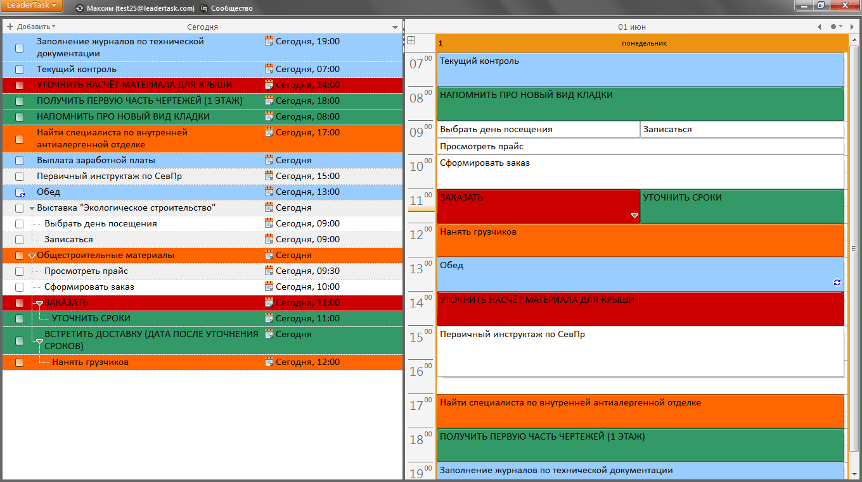Click calendar icon on ВСТРЕТИТЬ ДОСТАВКУ row
The image size is (862, 482).
[x=269, y=334]
